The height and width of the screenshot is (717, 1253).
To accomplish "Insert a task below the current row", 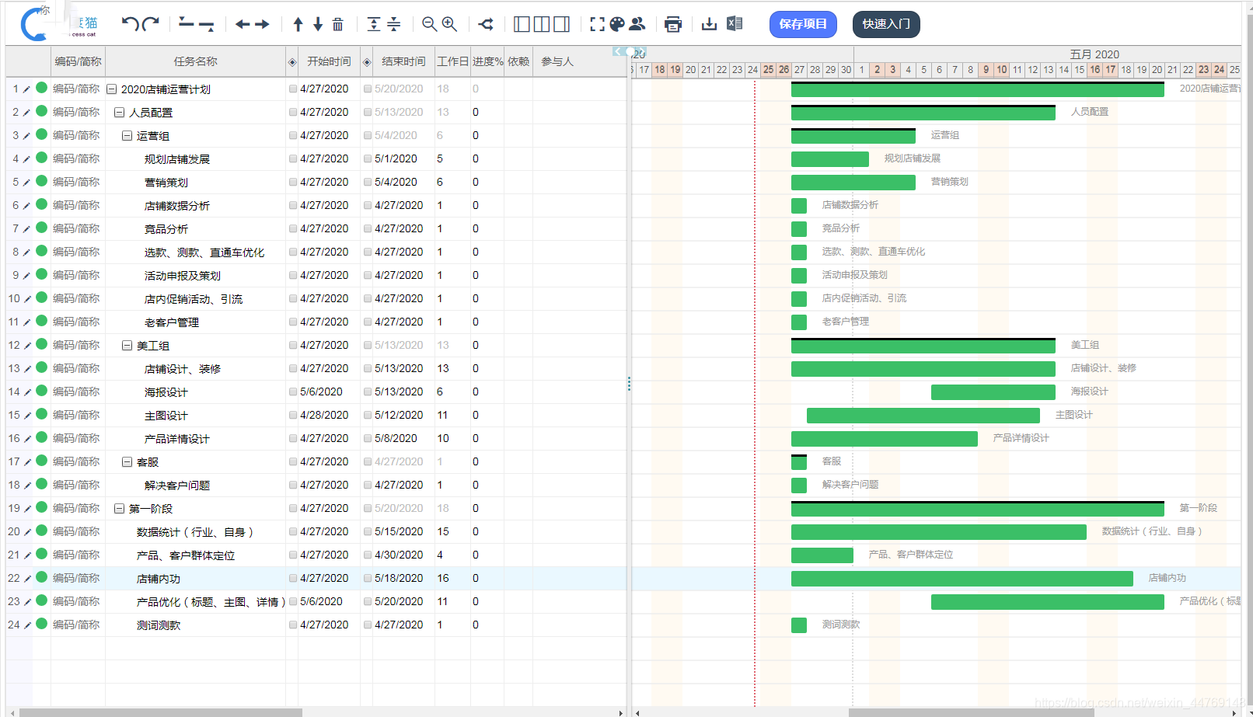I will click(206, 24).
